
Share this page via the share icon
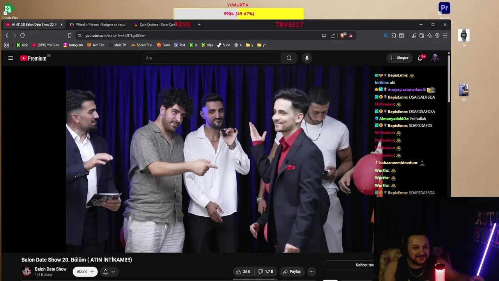(x=333, y=36)
